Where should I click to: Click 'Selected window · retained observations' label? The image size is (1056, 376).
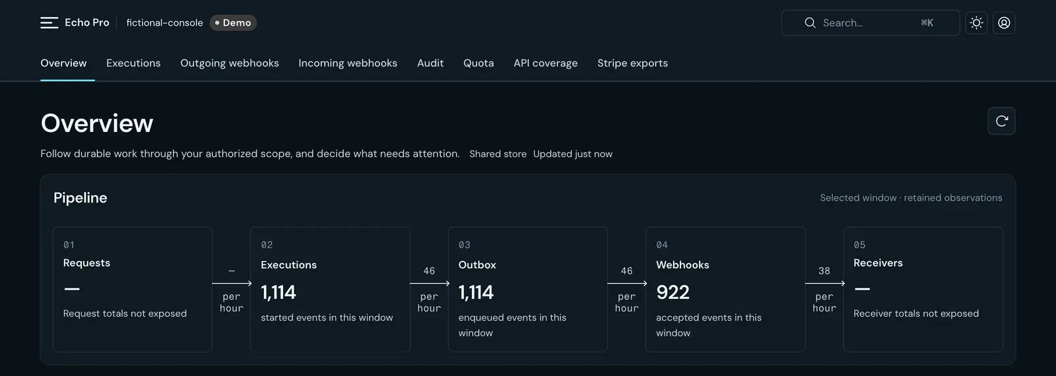point(911,198)
